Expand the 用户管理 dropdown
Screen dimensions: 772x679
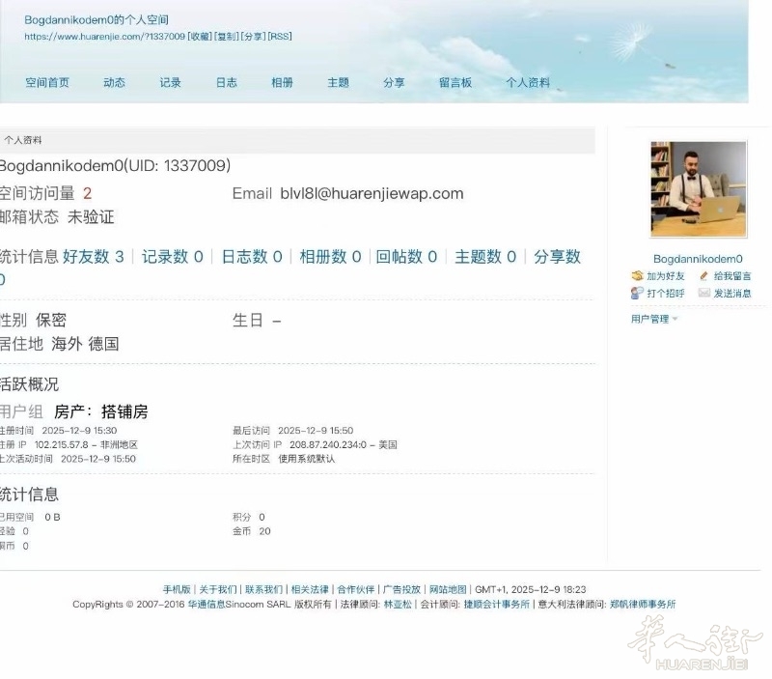pyautogui.click(x=654, y=319)
